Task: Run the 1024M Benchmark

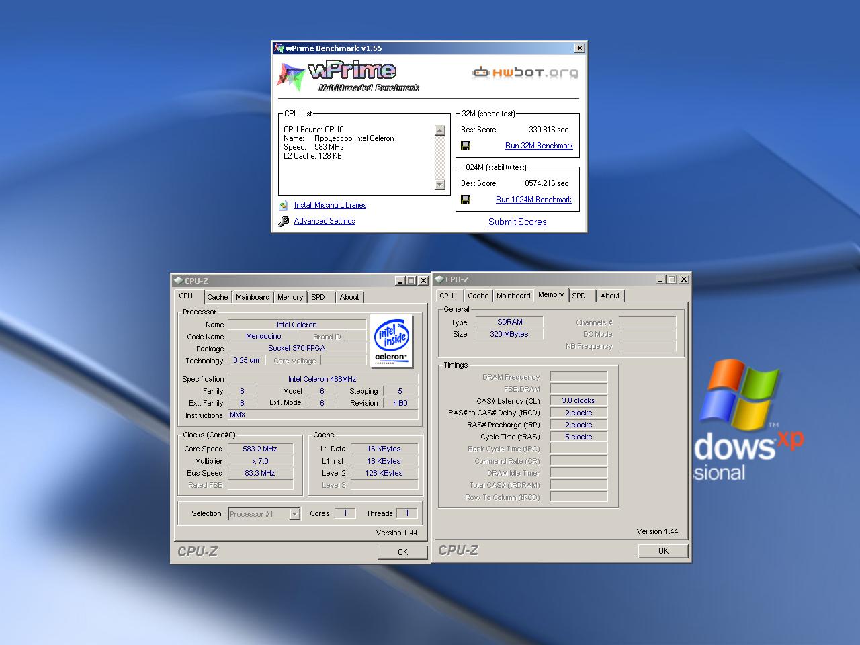Action: [x=533, y=200]
